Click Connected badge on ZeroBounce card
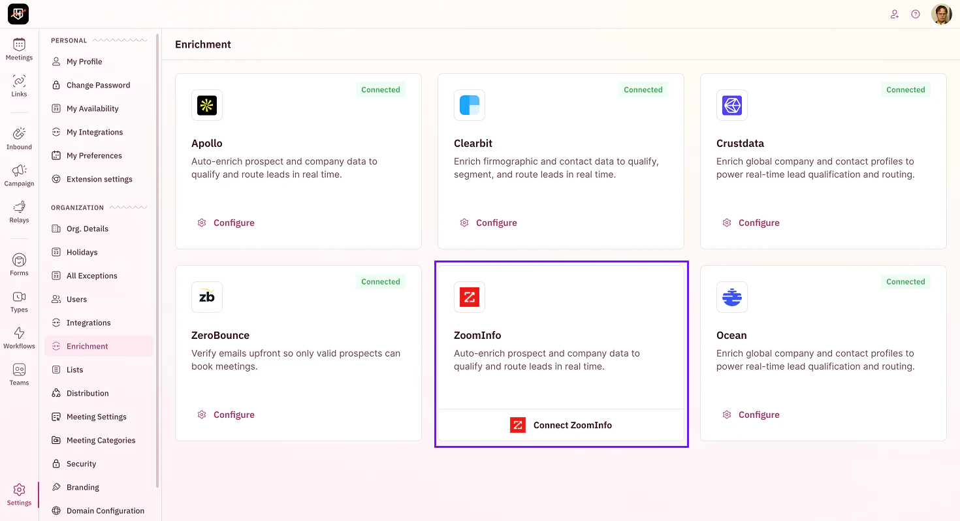 381,282
